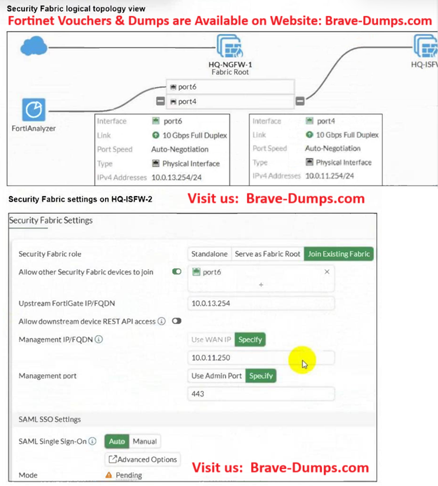Remove port6 using the X button
Image resolution: width=438 pixels, height=486 pixels.
(x=327, y=272)
